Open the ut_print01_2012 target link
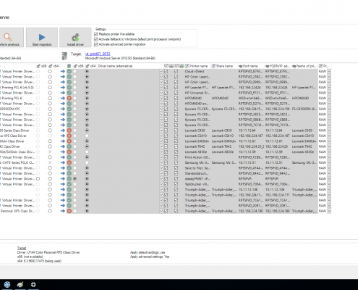 [x=98, y=54]
